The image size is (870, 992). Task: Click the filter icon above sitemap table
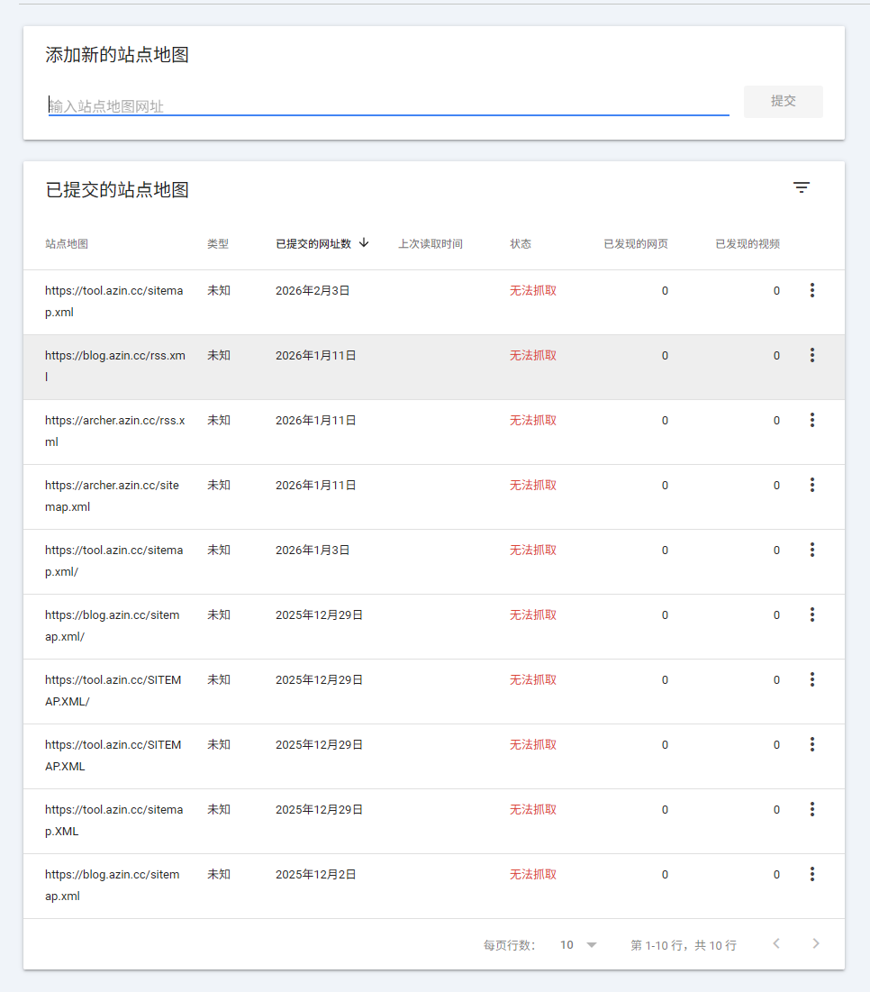coord(801,187)
